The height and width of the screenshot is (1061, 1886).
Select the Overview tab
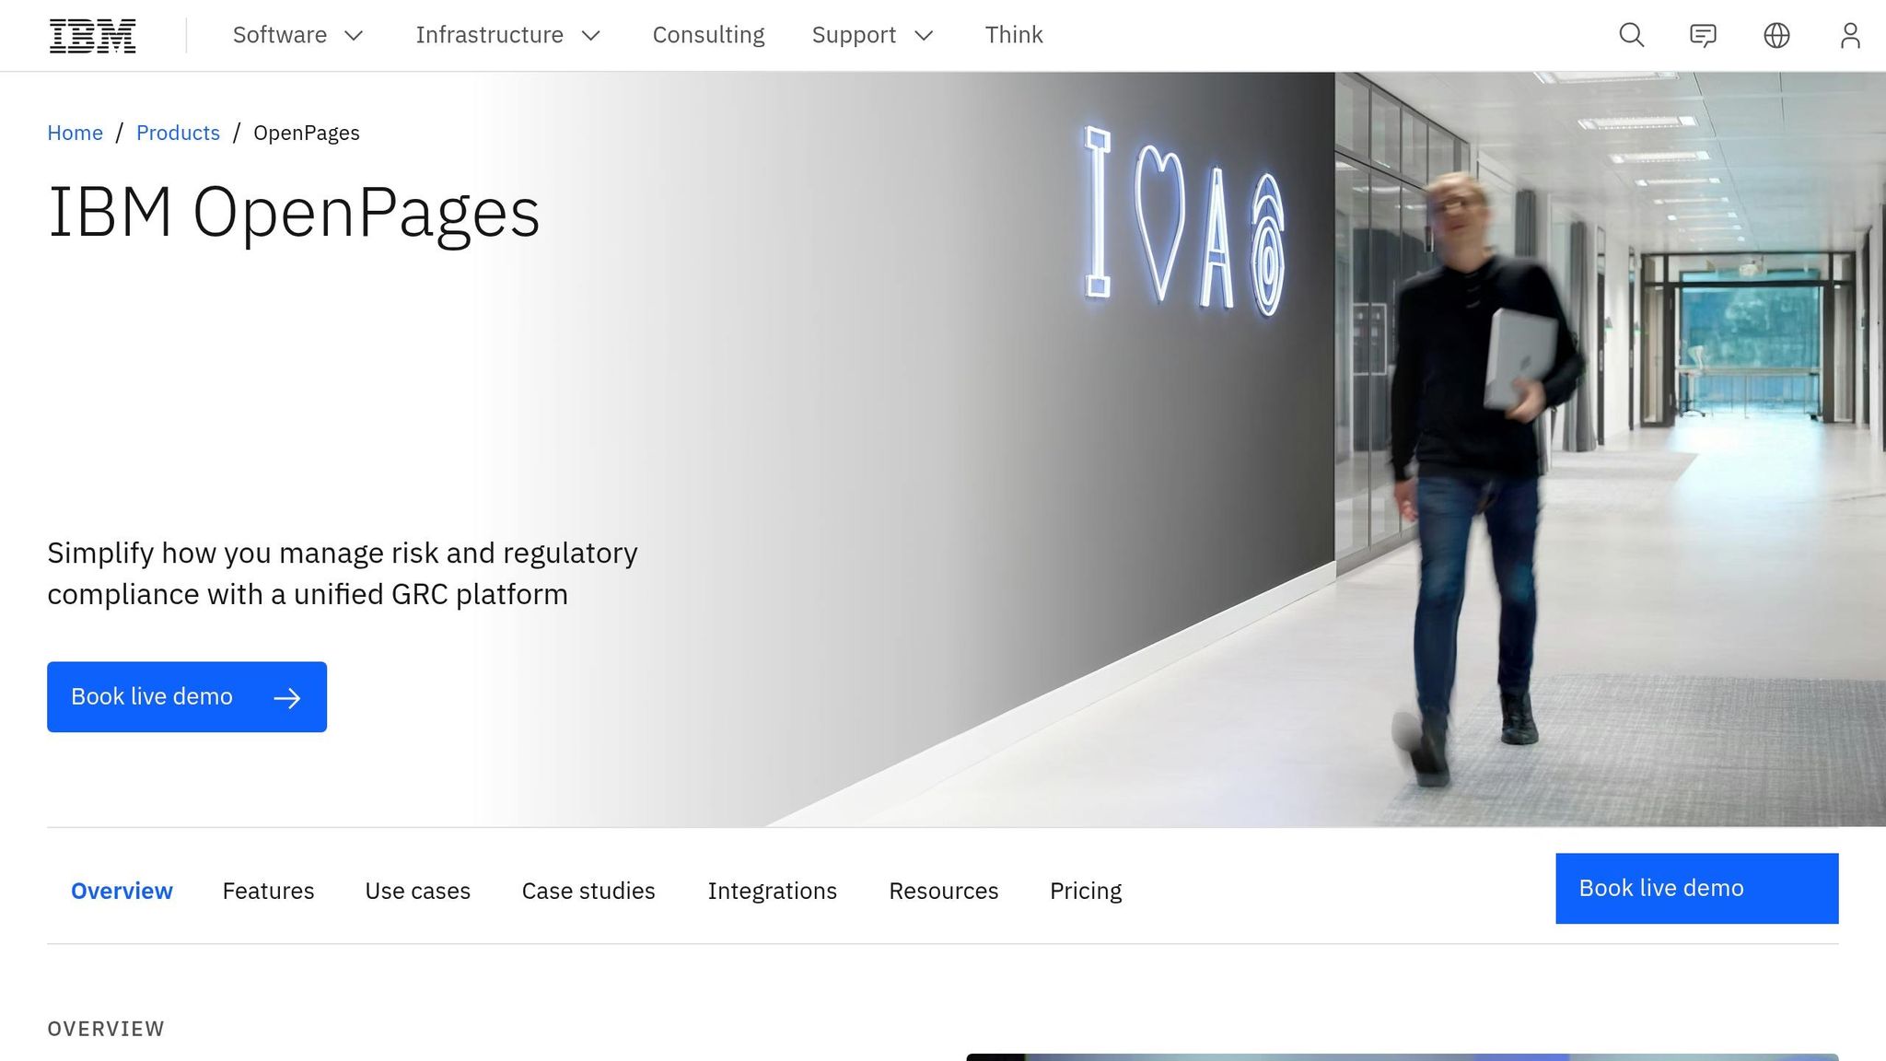pos(122,891)
